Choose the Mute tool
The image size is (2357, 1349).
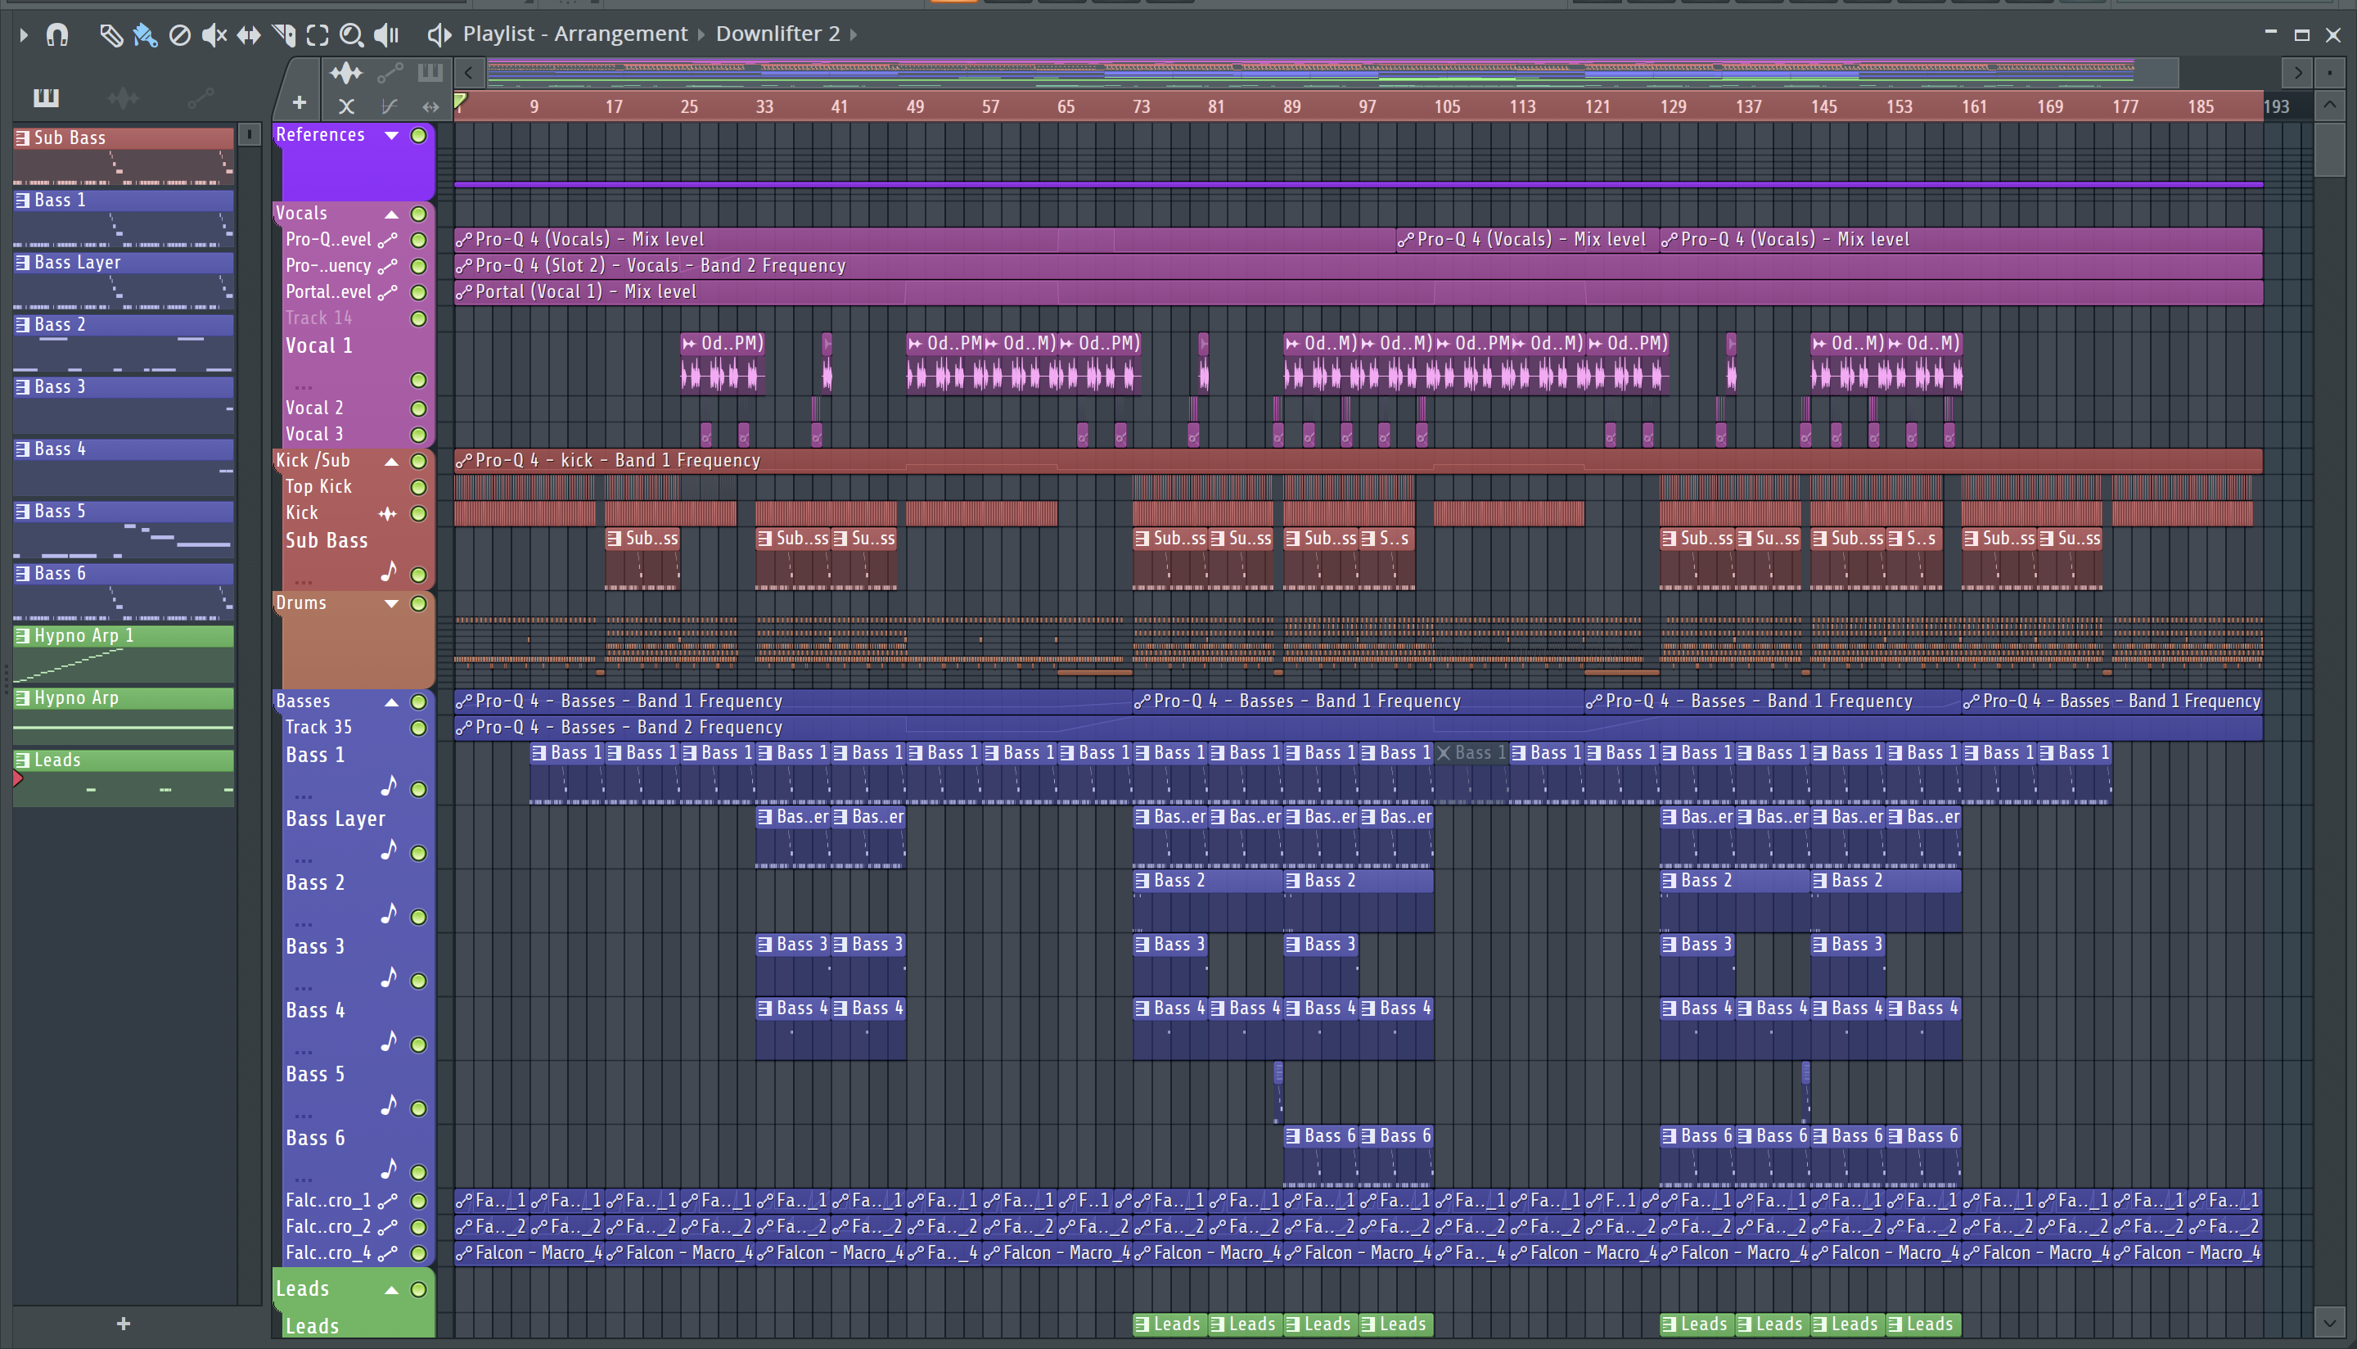[x=214, y=35]
